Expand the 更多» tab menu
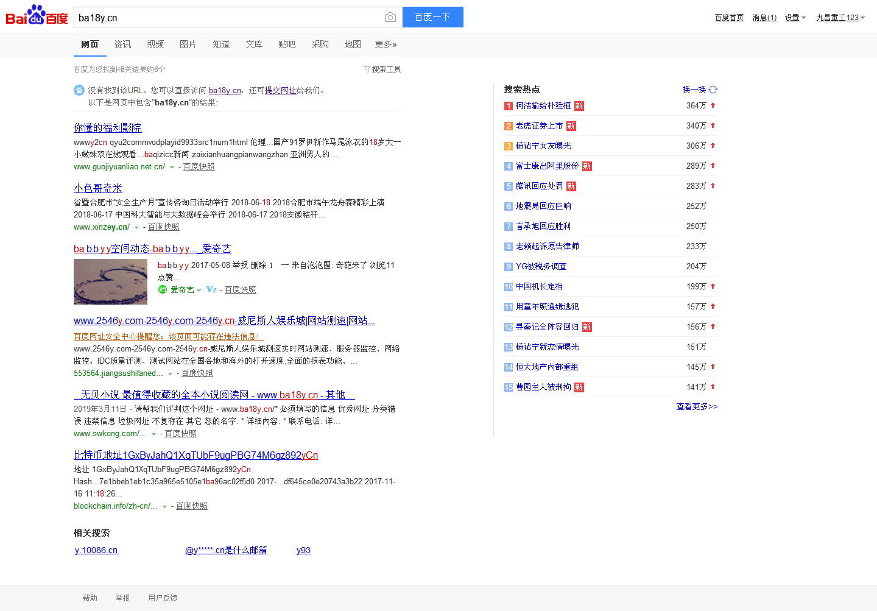This screenshot has height=611, width=877. coord(386,44)
